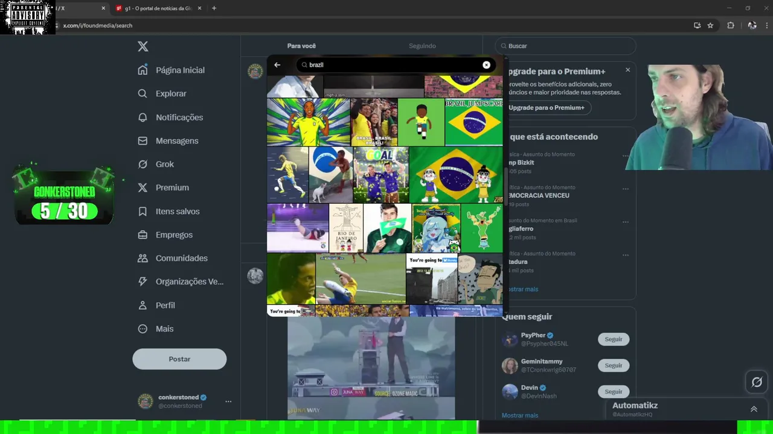
Task: Open the Empregos briefcase icon
Action: [x=143, y=234]
